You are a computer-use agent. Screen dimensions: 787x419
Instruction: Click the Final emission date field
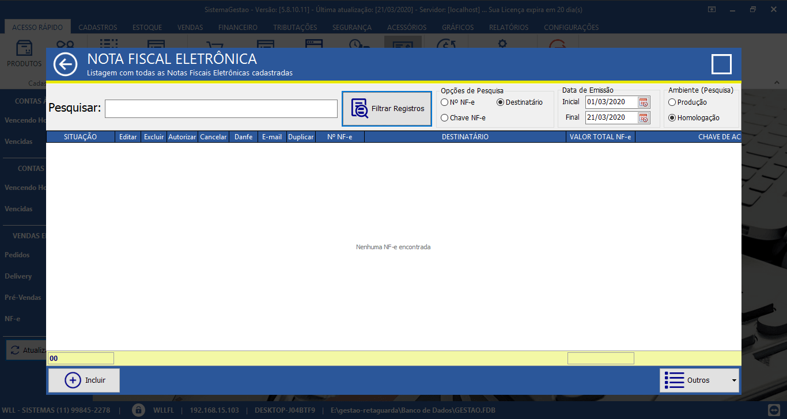pyautogui.click(x=612, y=117)
